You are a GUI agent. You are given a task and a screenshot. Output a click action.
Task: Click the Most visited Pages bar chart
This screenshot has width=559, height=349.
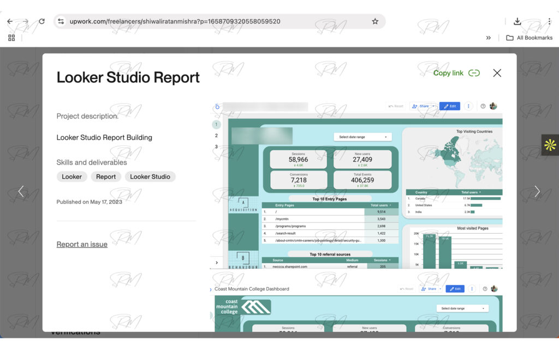458,250
